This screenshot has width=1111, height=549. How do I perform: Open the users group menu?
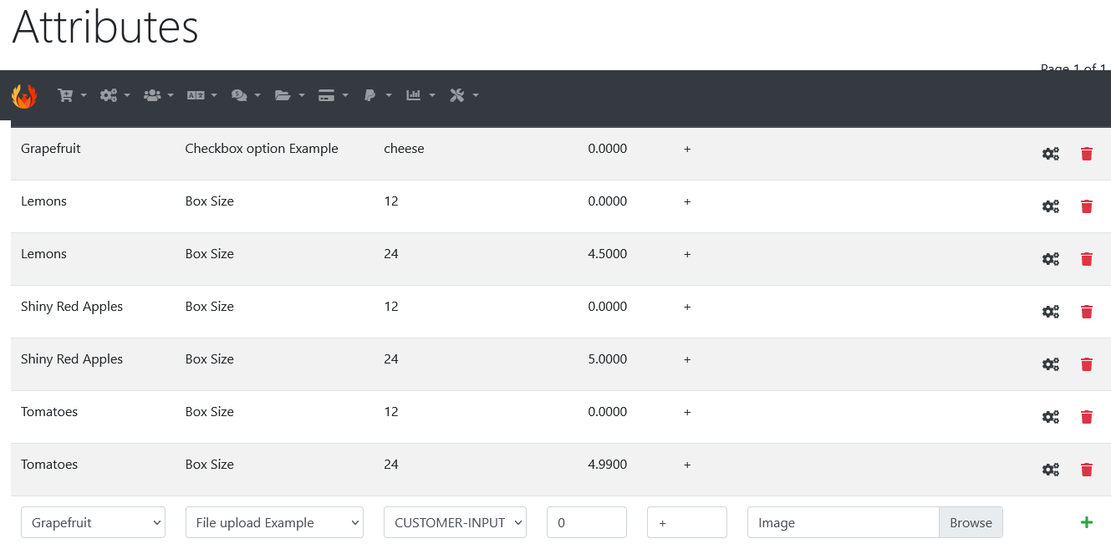coord(159,95)
